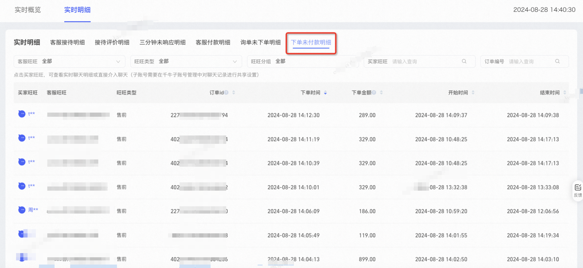Image resolution: width=583 pixels, height=268 pixels.
Task: Open 客服接待明细 sub-tab
Action: pyautogui.click(x=67, y=42)
